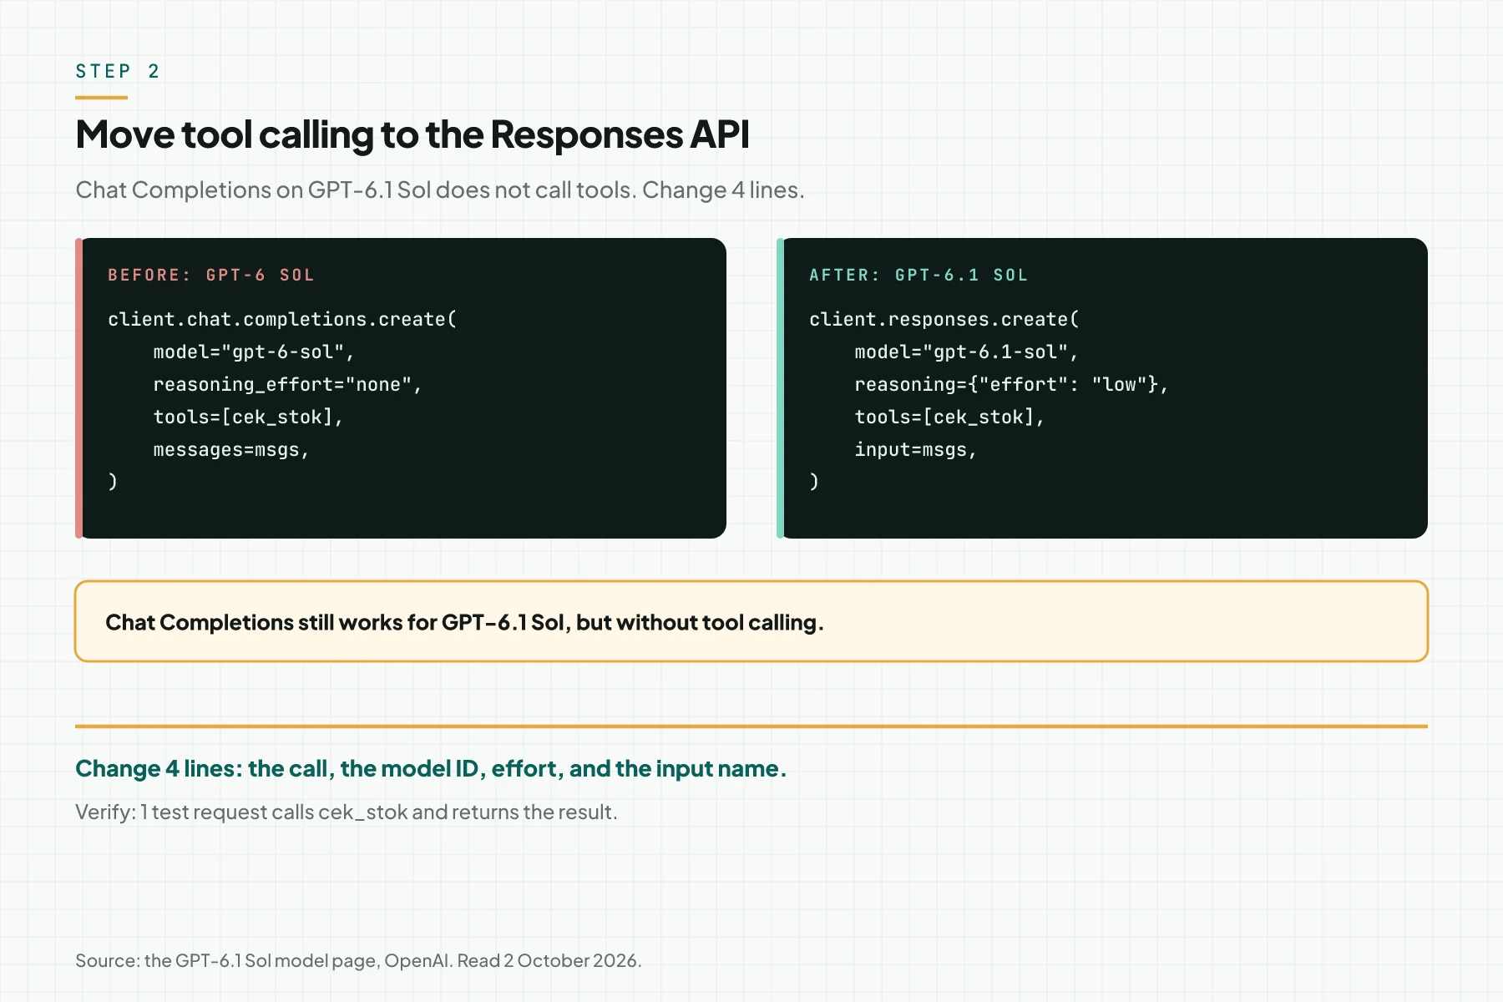
Task: Click the subtitle starting 'Chat Completions on GPT-6.1 Sol does not'
Action: (x=440, y=190)
